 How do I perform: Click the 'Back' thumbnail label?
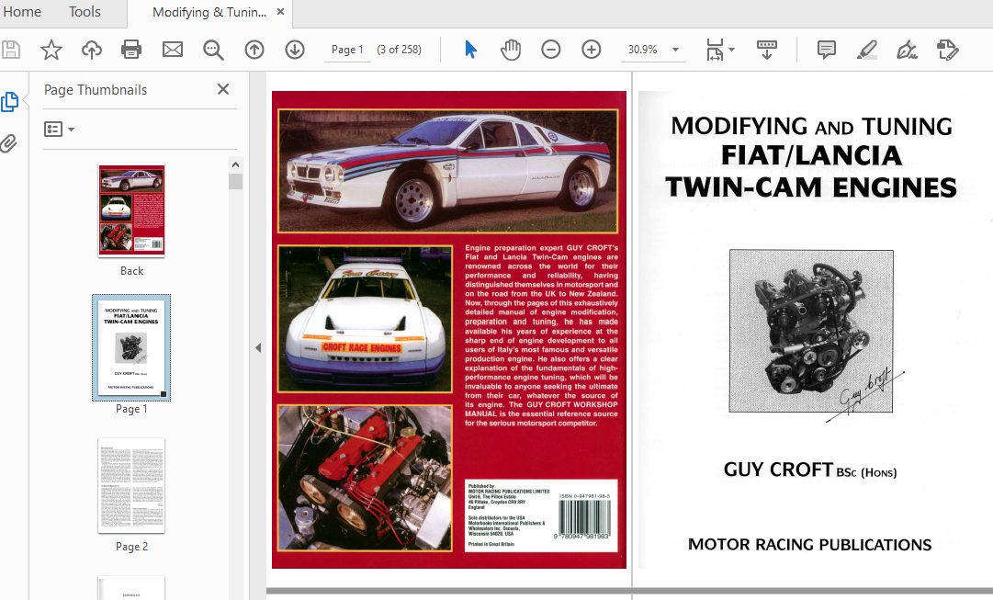pyautogui.click(x=131, y=270)
